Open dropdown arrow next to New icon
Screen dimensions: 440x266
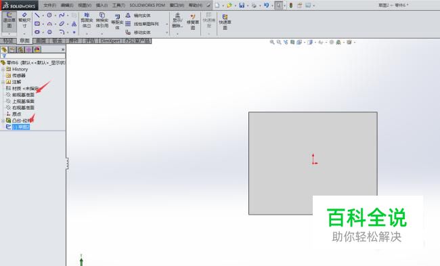(x=223, y=5)
